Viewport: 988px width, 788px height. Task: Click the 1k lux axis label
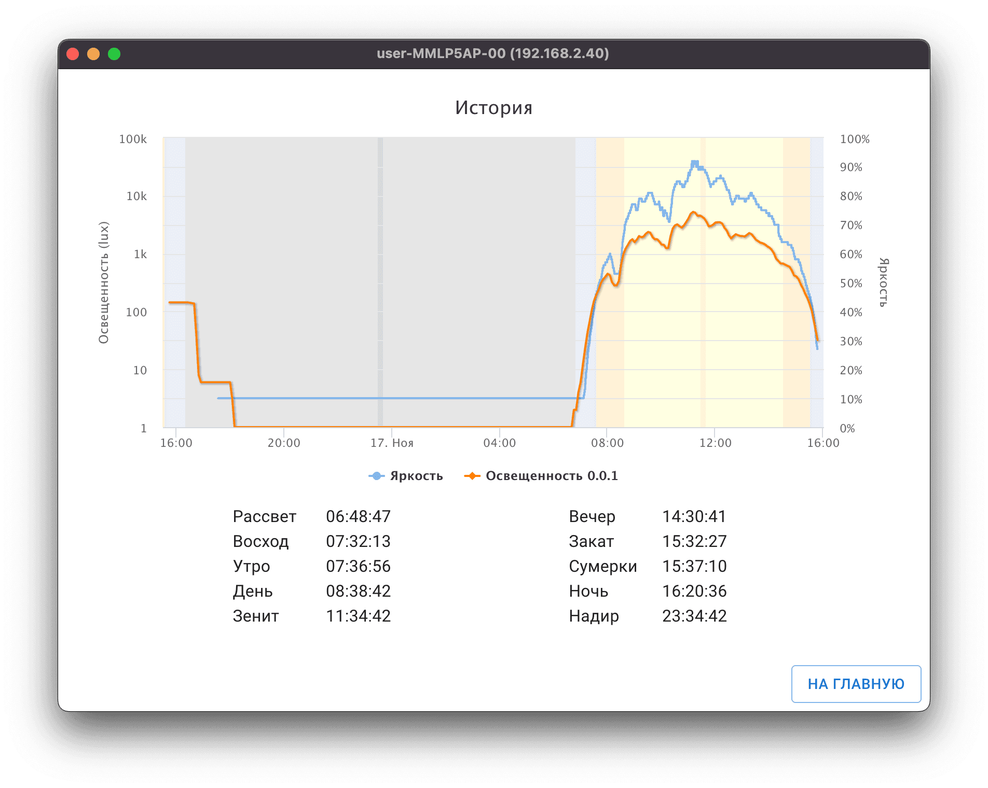tap(140, 254)
